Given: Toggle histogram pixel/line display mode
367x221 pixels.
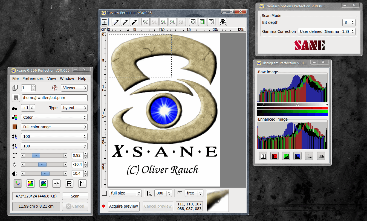Looking at the screenshot, I should (x=309, y=156).
